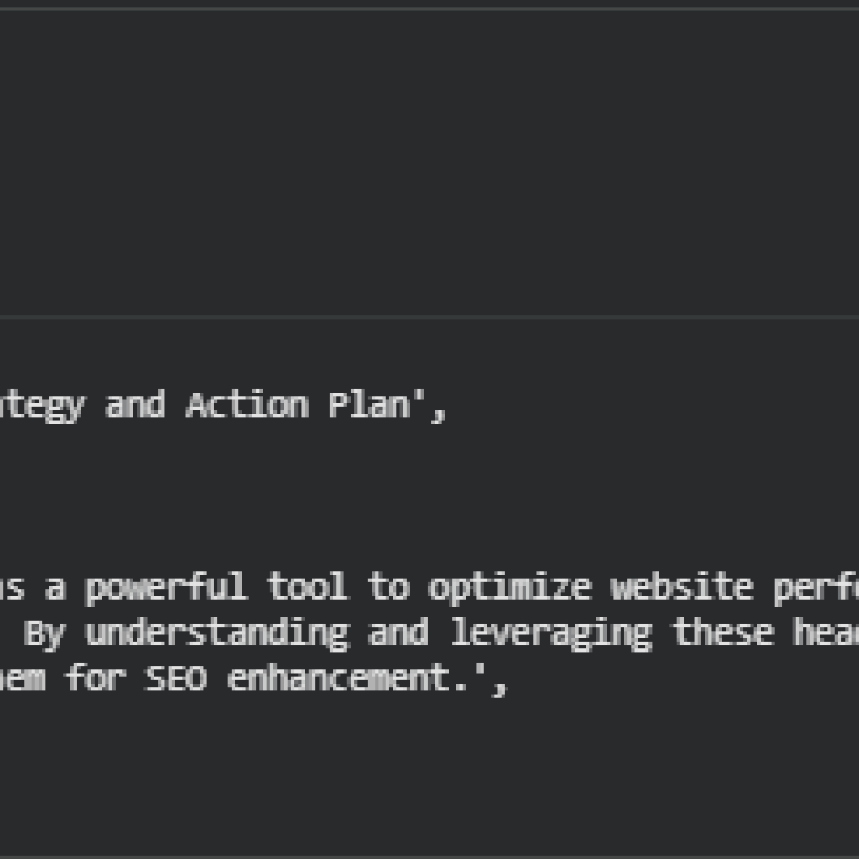The image size is (859, 859).
Task: Click the word "Plan" in the title line
Action: pyautogui.click(x=367, y=406)
